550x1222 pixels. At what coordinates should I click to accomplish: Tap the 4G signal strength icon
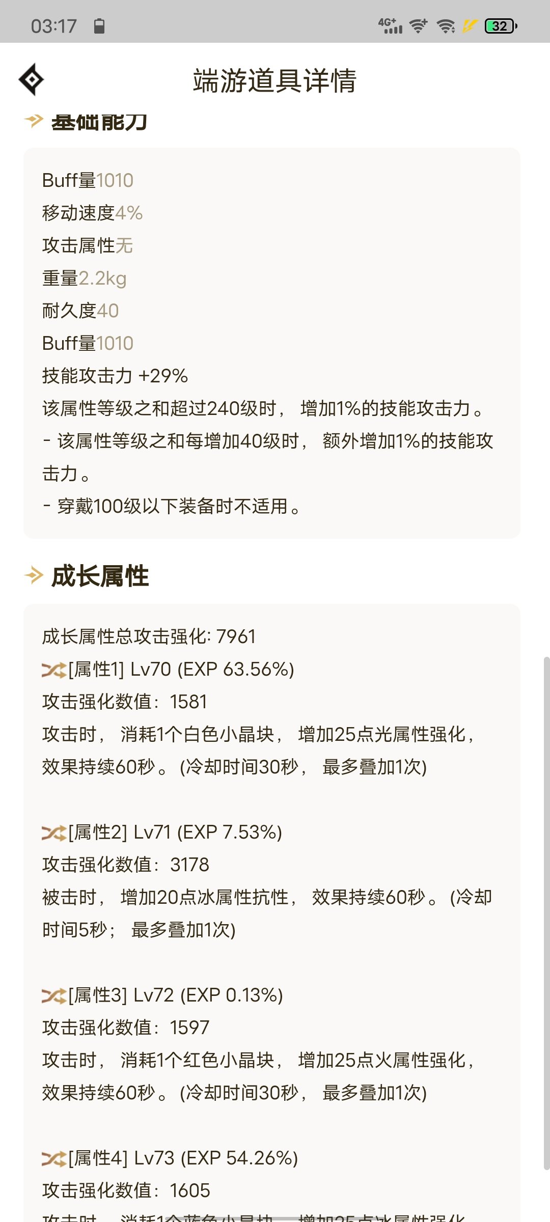(390, 26)
